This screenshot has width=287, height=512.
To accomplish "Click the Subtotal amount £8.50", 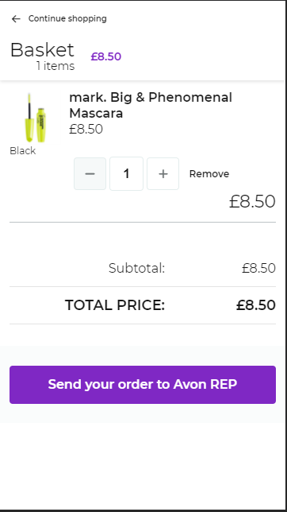I will click(x=258, y=268).
